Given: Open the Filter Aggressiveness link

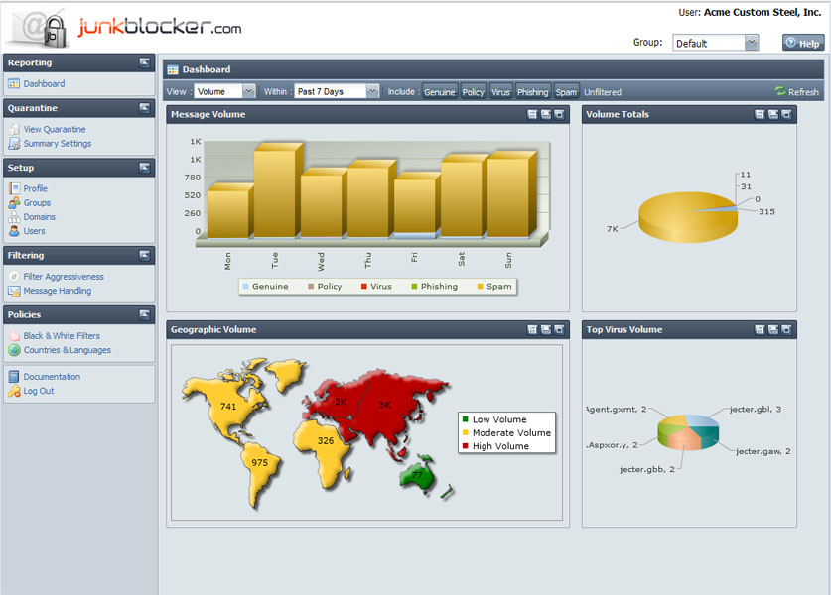Looking at the screenshot, I should (x=64, y=277).
